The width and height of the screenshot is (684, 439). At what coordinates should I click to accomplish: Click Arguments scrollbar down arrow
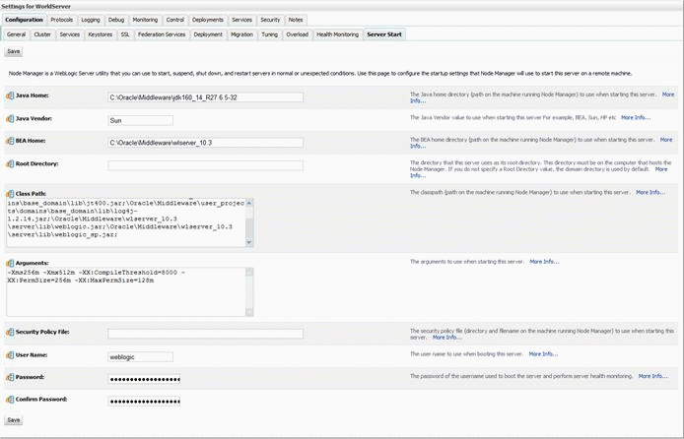249,312
